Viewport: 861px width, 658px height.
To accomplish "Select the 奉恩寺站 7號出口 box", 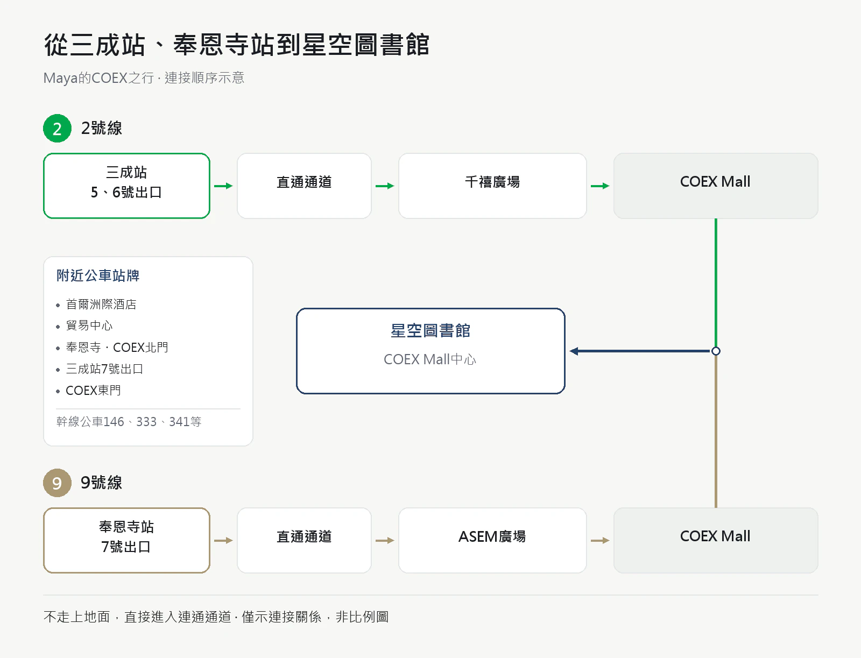I will click(126, 540).
